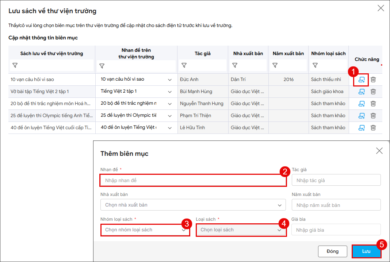Add catalog entry for 25 đề luyện thi Olympic

coord(362,116)
